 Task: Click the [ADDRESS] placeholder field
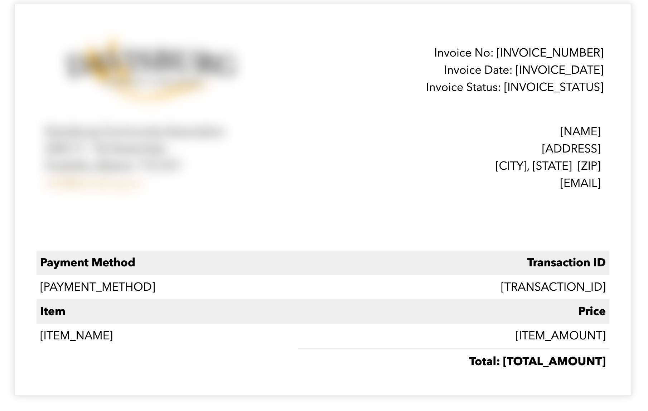[571, 149]
